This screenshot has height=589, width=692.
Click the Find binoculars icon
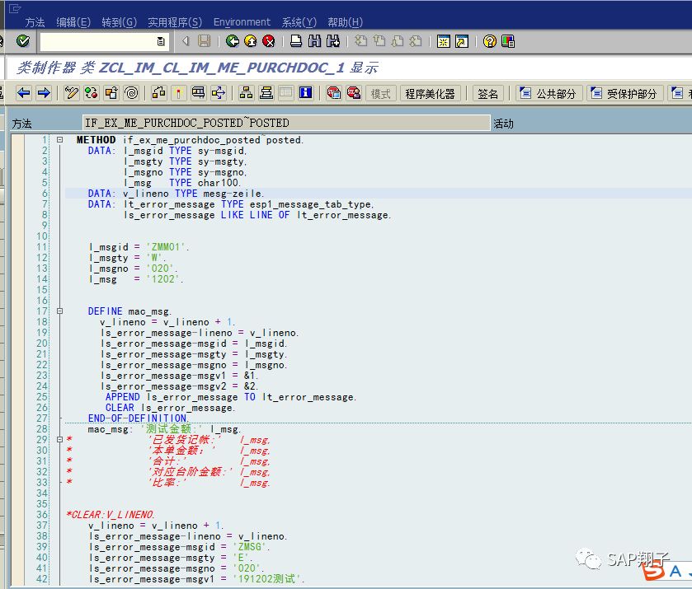click(315, 41)
